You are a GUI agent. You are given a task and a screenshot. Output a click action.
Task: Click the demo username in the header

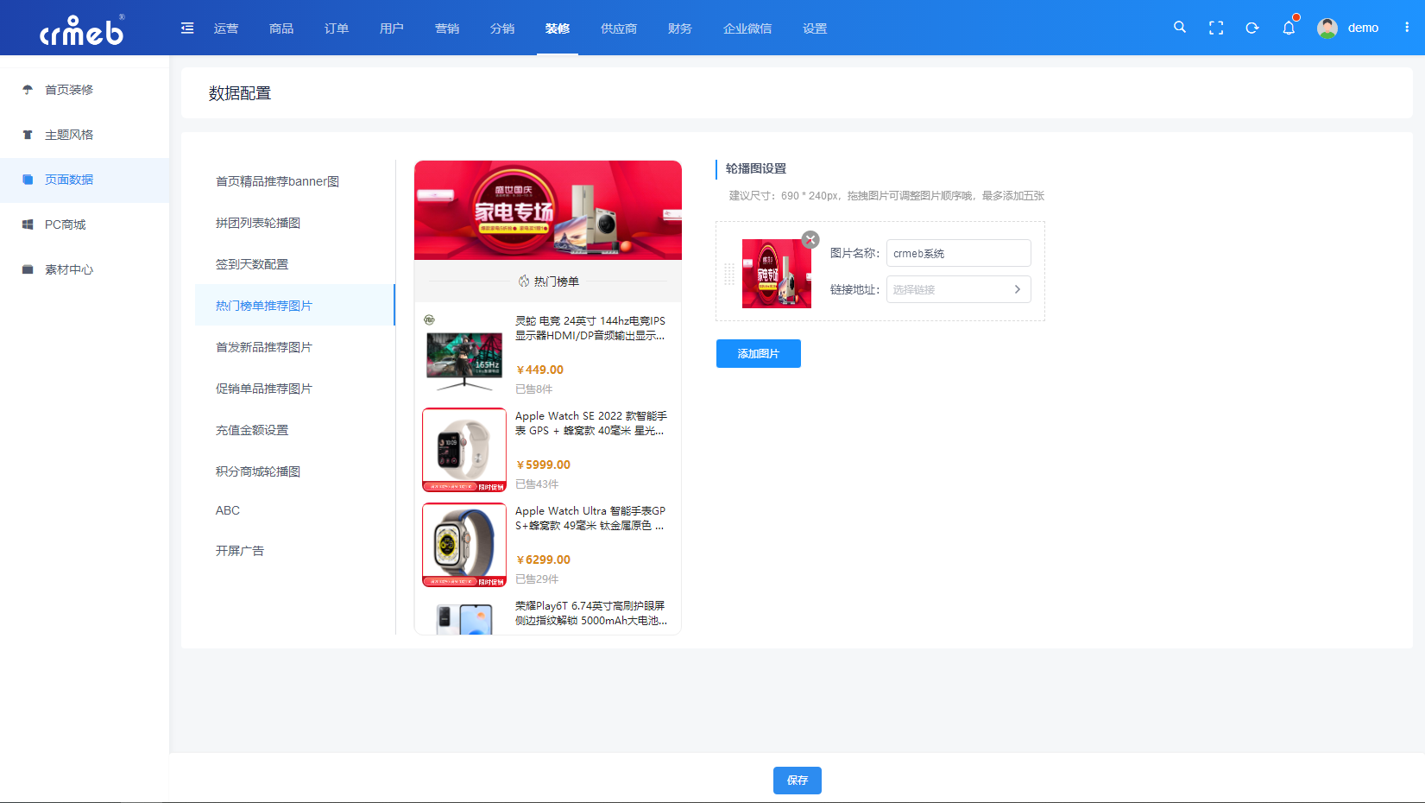coord(1363,28)
